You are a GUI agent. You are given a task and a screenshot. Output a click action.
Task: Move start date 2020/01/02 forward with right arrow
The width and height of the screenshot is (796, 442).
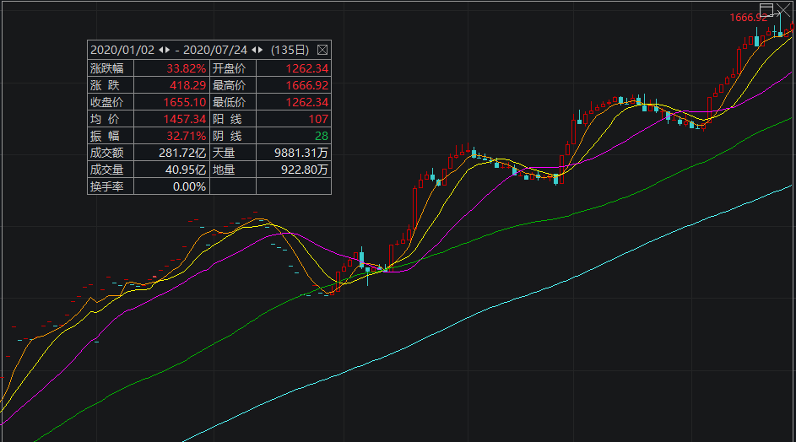coord(167,50)
